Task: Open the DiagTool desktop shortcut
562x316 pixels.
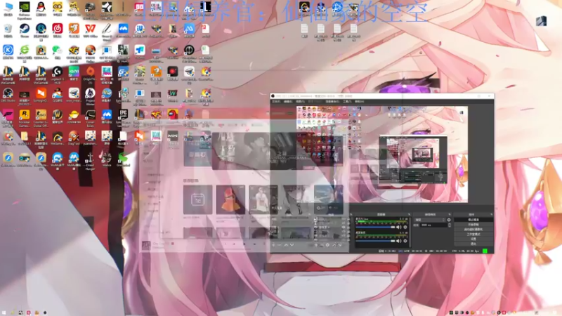Action: coord(74,138)
